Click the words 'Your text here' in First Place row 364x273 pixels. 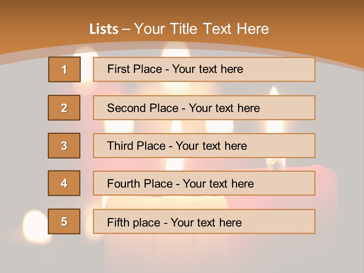coord(207,69)
